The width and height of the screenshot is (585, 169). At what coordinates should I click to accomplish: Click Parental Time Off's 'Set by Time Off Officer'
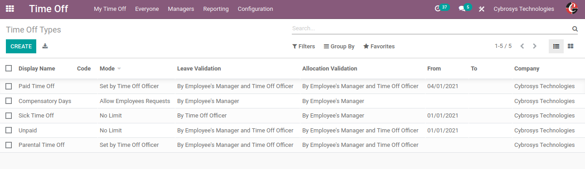(x=129, y=145)
